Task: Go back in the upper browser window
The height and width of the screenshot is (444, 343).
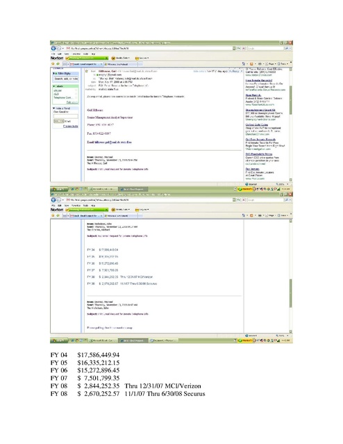Action: [x=53, y=49]
